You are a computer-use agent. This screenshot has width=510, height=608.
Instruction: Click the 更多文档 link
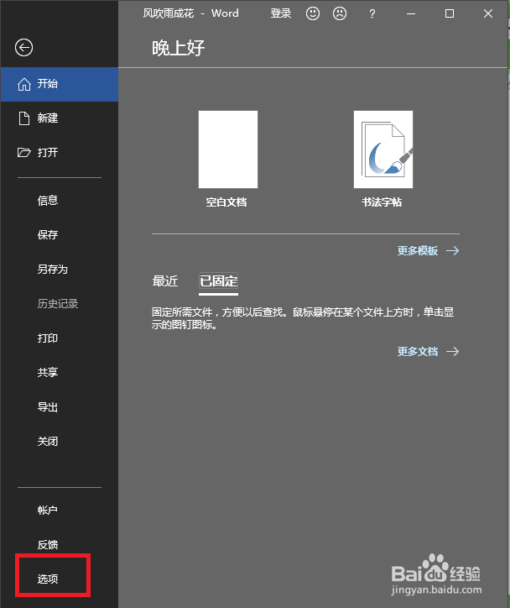pos(429,352)
